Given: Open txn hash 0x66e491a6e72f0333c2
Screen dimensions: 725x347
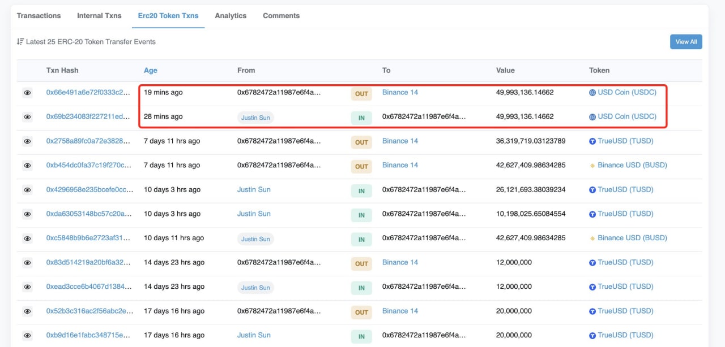Looking at the screenshot, I should coord(89,92).
